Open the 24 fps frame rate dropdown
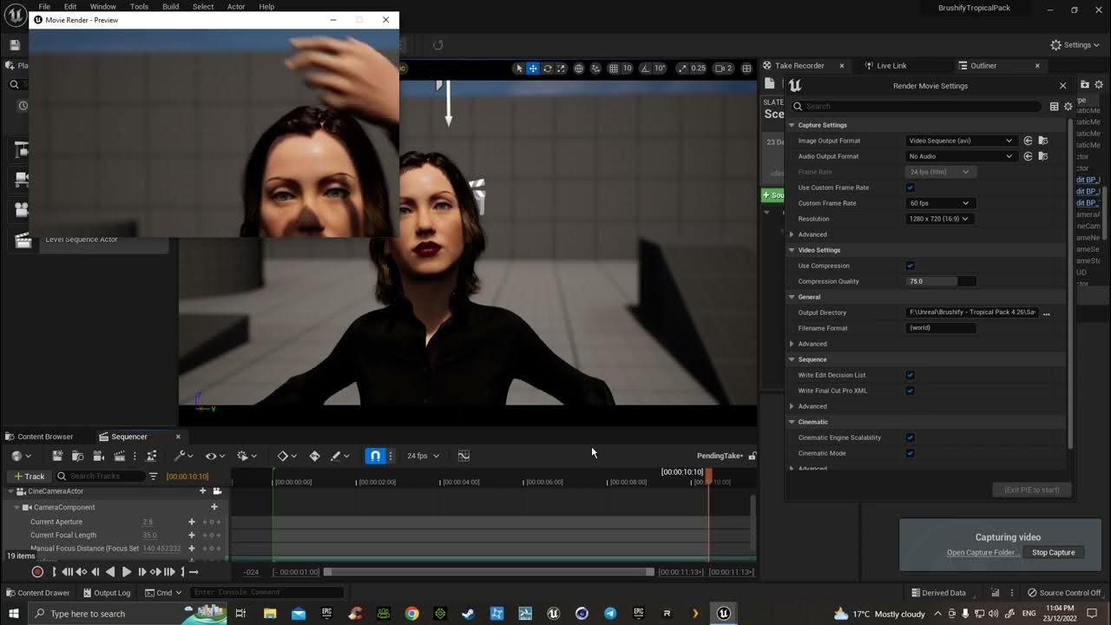Image resolution: width=1111 pixels, height=625 pixels. [423, 456]
